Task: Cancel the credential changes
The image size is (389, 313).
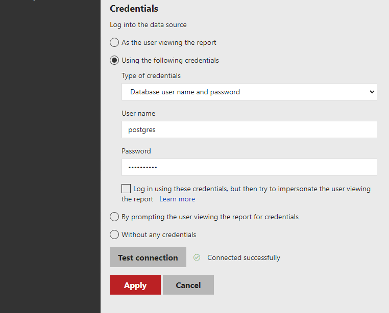Action: pos(188,285)
